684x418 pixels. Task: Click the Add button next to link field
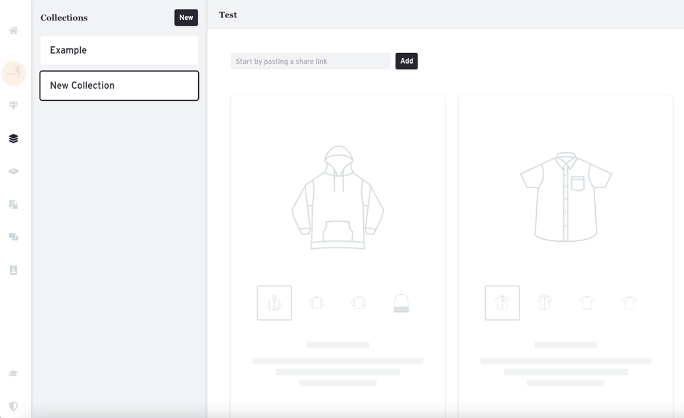point(406,60)
